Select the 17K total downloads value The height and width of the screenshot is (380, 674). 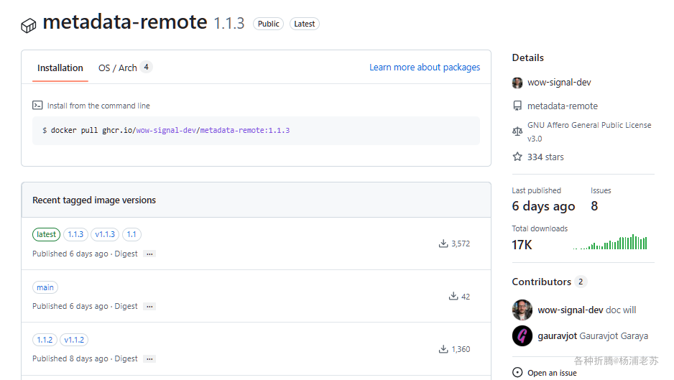[x=522, y=244]
